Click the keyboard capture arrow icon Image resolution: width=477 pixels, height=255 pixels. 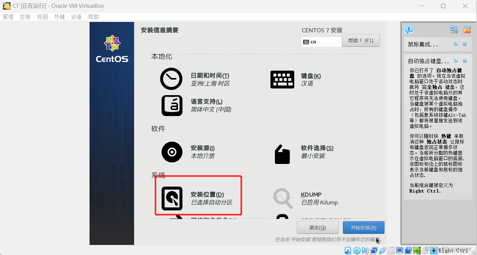pos(434,251)
